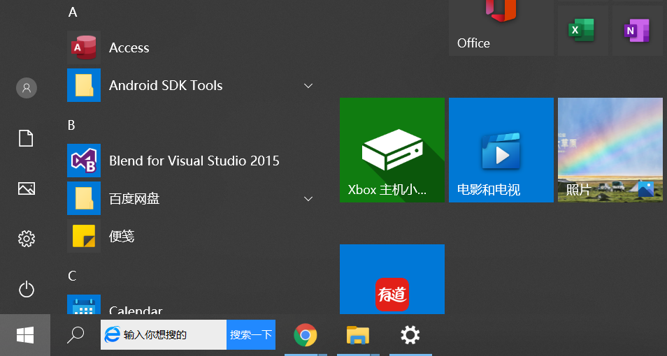Launch the OneNote tile
This screenshot has height=356, width=667.
[637, 30]
